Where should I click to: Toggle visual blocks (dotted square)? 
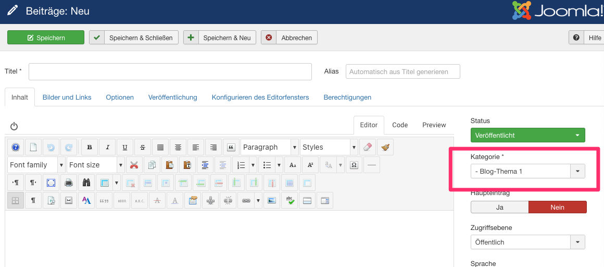coord(16,201)
